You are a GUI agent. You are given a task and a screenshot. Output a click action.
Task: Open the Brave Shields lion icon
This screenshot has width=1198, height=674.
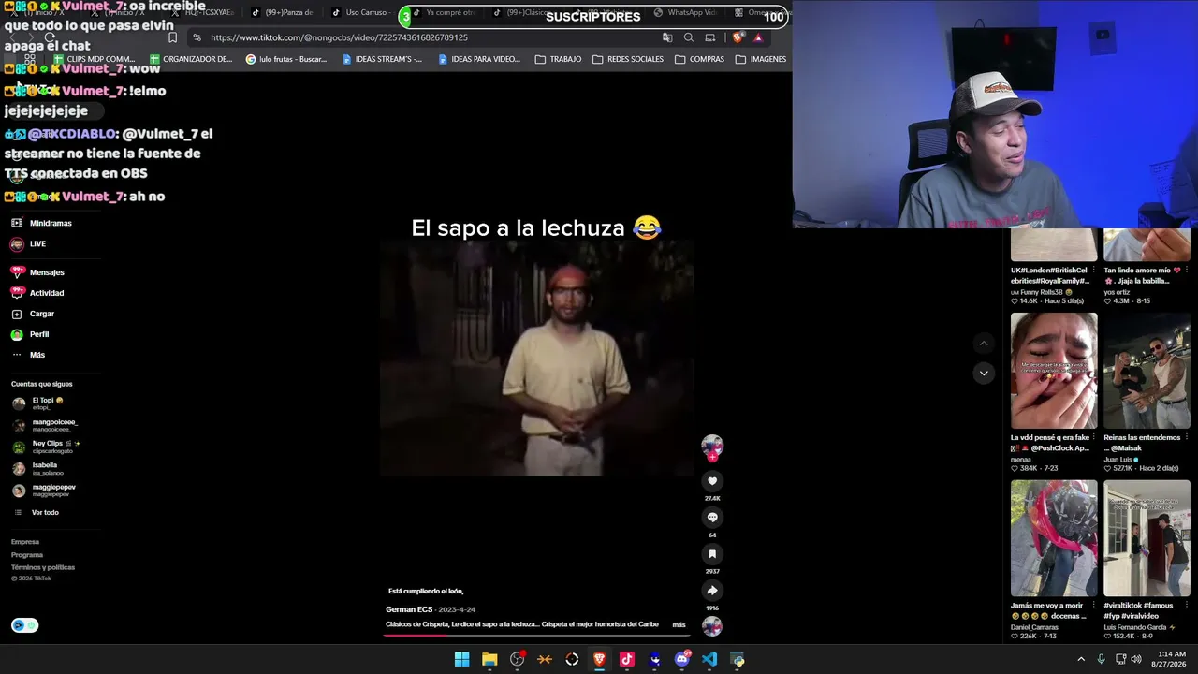(x=738, y=37)
